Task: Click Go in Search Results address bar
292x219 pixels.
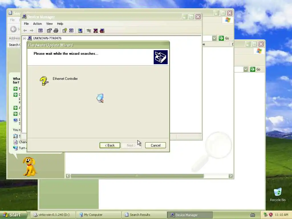Action: tap(224, 38)
